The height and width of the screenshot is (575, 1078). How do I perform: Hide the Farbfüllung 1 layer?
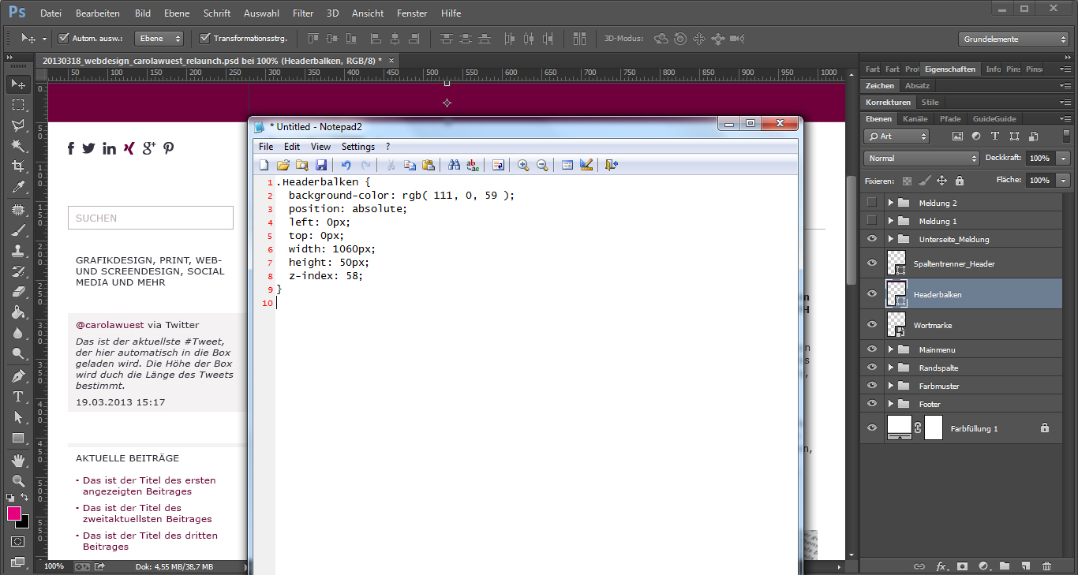click(x=871, y=428)
